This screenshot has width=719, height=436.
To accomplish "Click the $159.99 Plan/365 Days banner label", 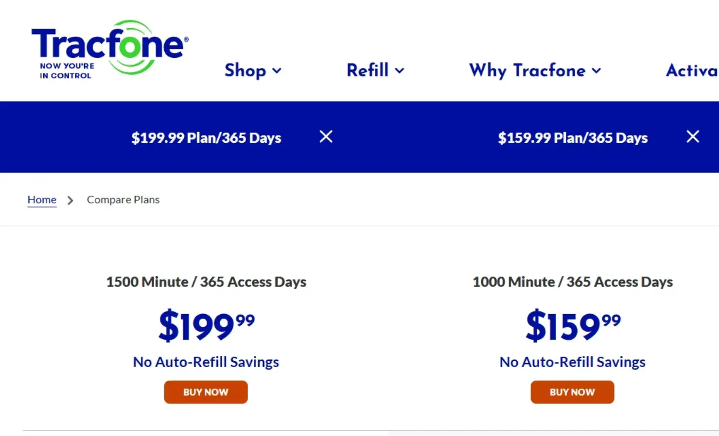I will pos(573,138).
